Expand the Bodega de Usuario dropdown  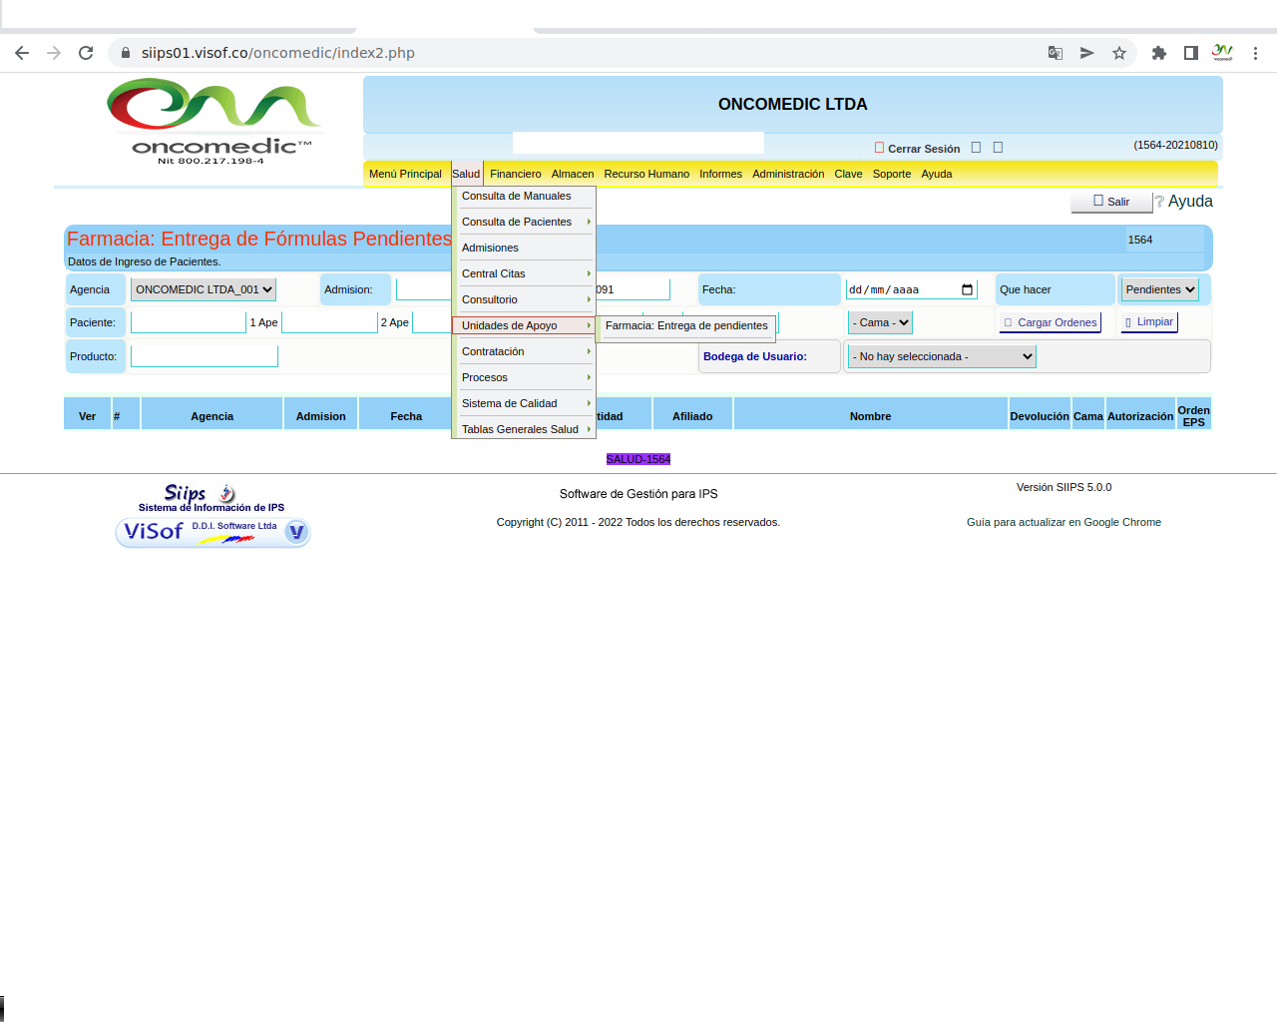tap(942, 357)
